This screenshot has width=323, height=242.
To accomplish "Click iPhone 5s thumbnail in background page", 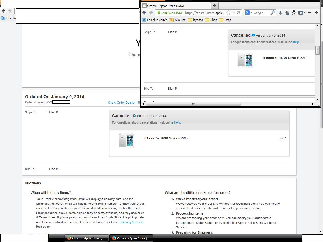I will coord(126,141).
